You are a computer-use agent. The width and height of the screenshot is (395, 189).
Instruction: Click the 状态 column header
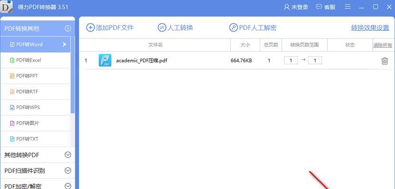(349, 45)
